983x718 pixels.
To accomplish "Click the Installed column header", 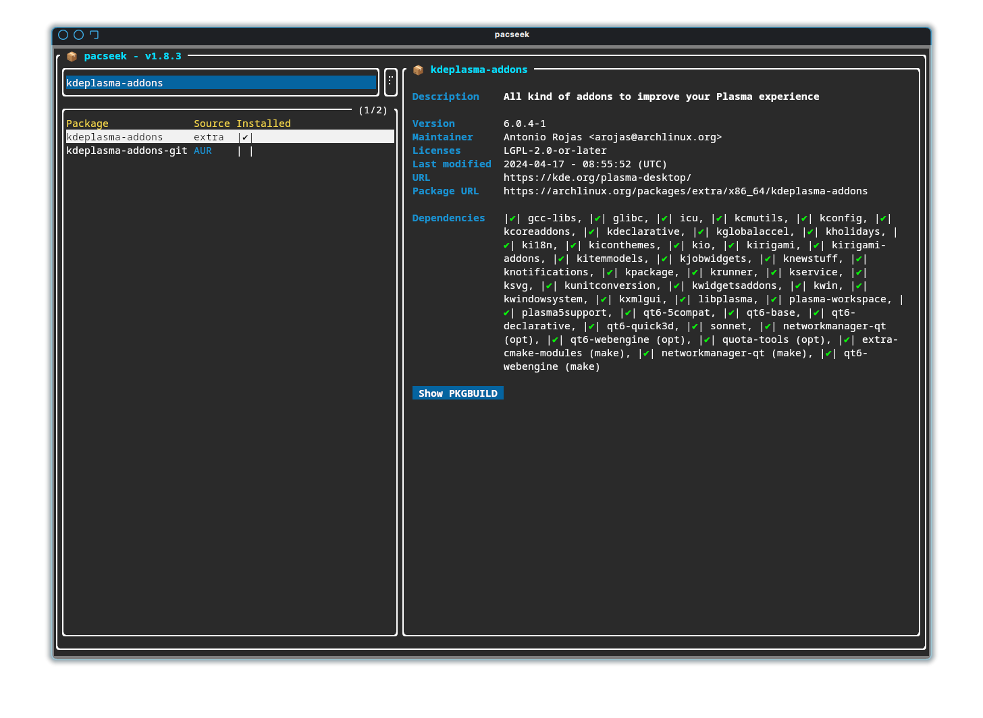I will tap(263, 123).
